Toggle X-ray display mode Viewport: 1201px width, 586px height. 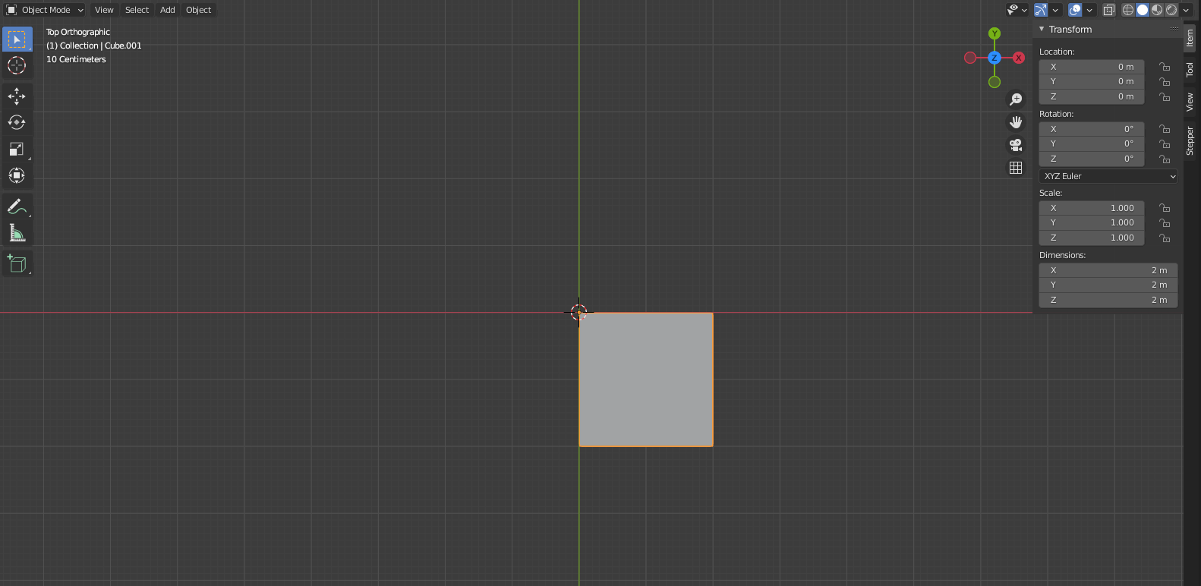click(1109, 10)
